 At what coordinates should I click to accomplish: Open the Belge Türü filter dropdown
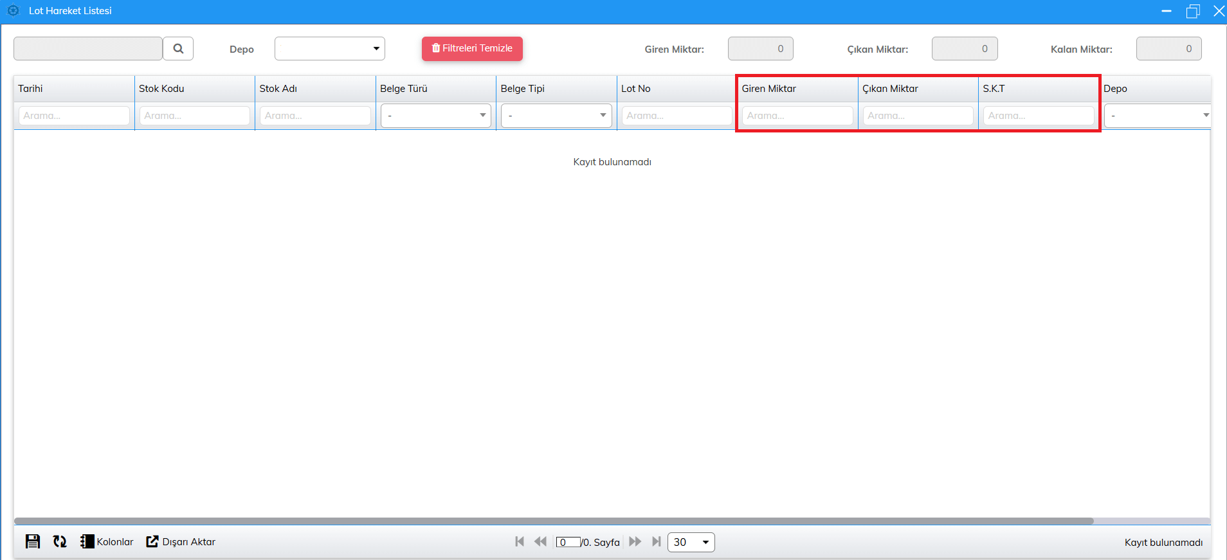click(436, 116)
